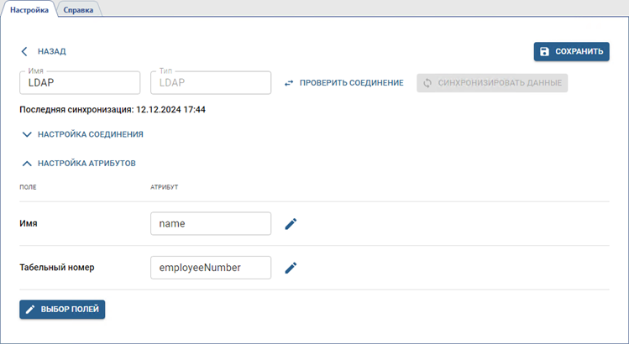Collapse the НАСТРОЙКА АТРИБУТОВ section
The height and width of the screenshot is (344, 629).
(x=86, y=164)
